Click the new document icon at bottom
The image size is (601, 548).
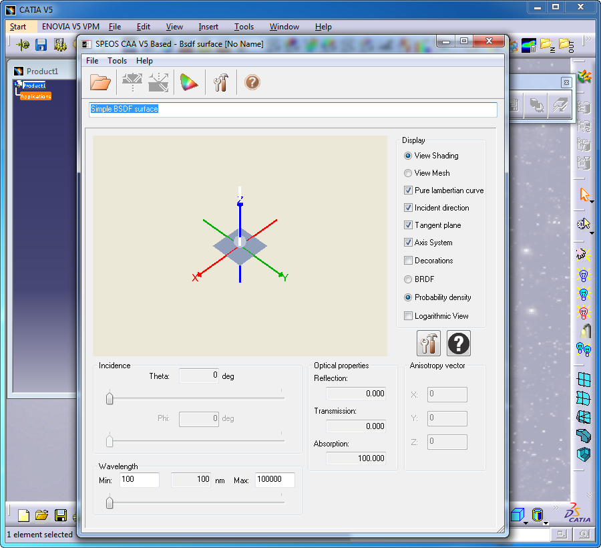point(24,516)
